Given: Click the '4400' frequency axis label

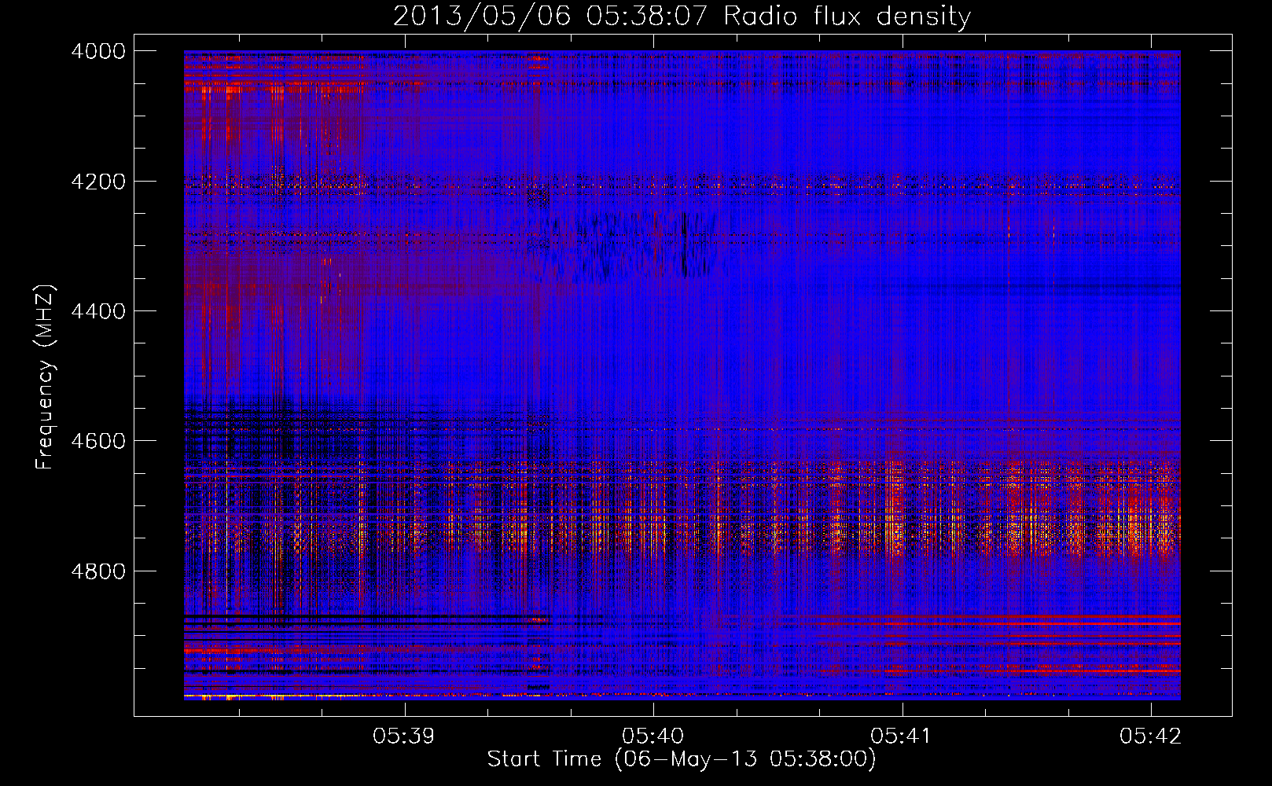Looking at the screenshot, I should (x=98, y=311).
